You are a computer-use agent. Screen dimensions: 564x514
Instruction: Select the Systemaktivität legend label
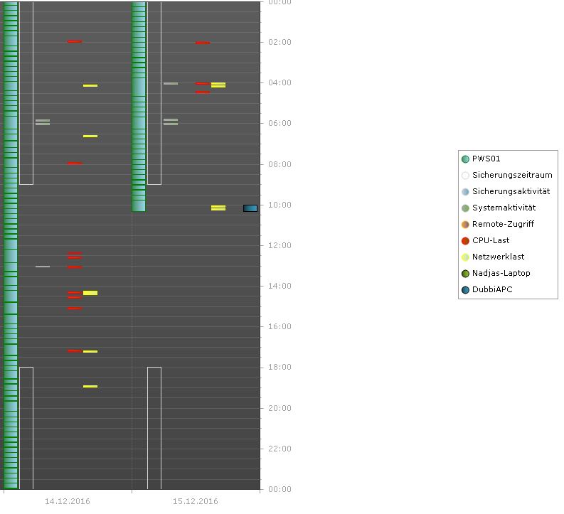pyautogui.click(x=504, y=208)
